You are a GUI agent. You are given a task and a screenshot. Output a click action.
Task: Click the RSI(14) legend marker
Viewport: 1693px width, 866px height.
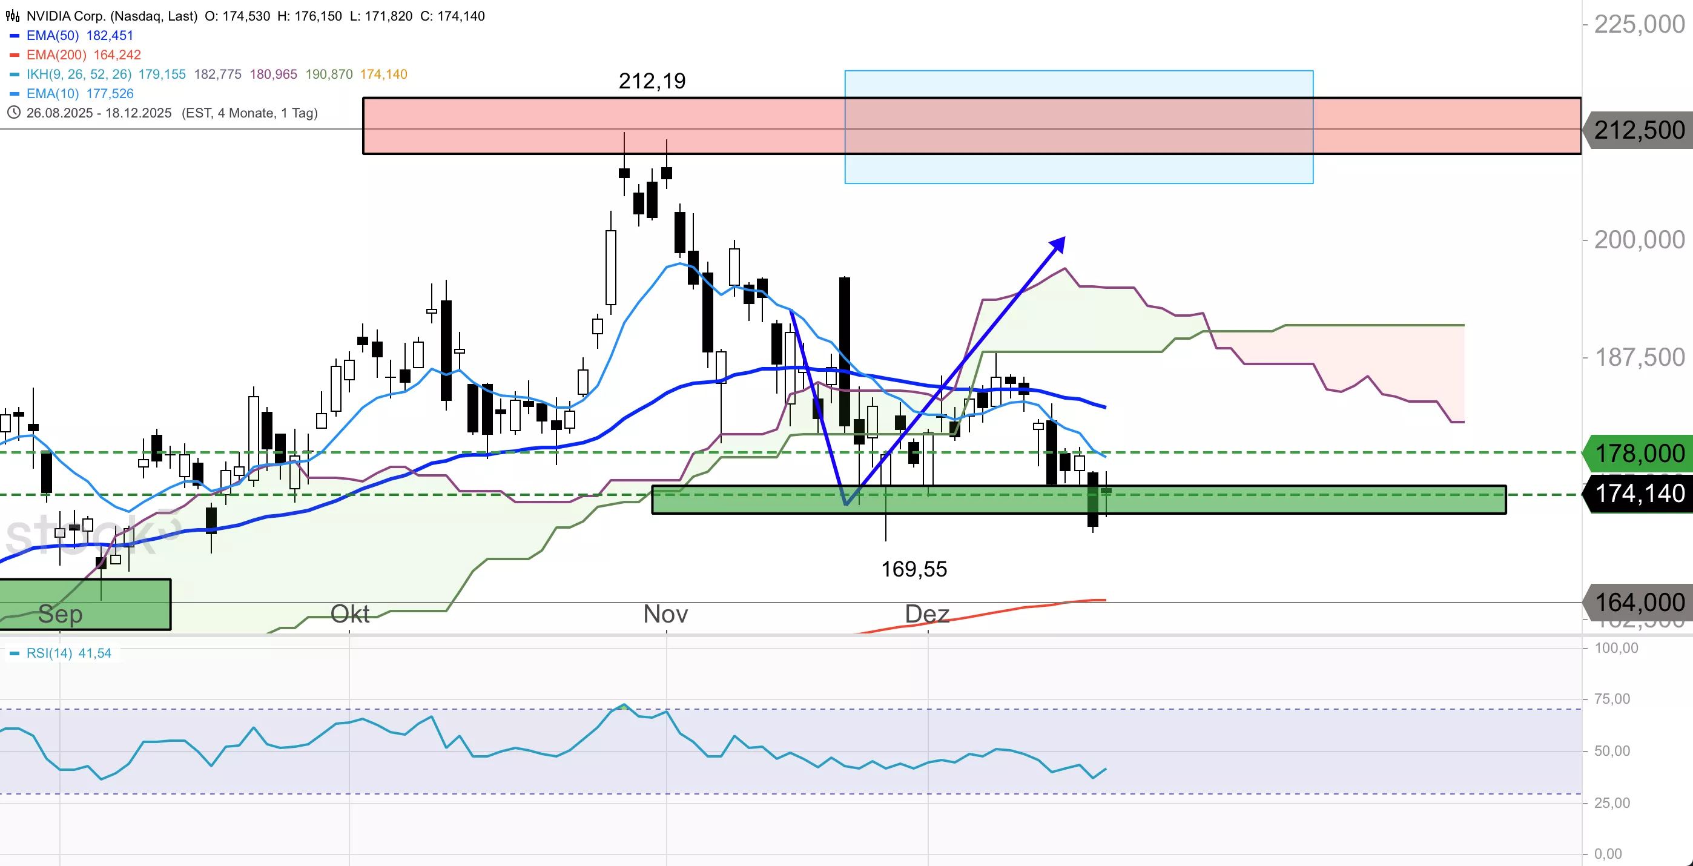15,653
